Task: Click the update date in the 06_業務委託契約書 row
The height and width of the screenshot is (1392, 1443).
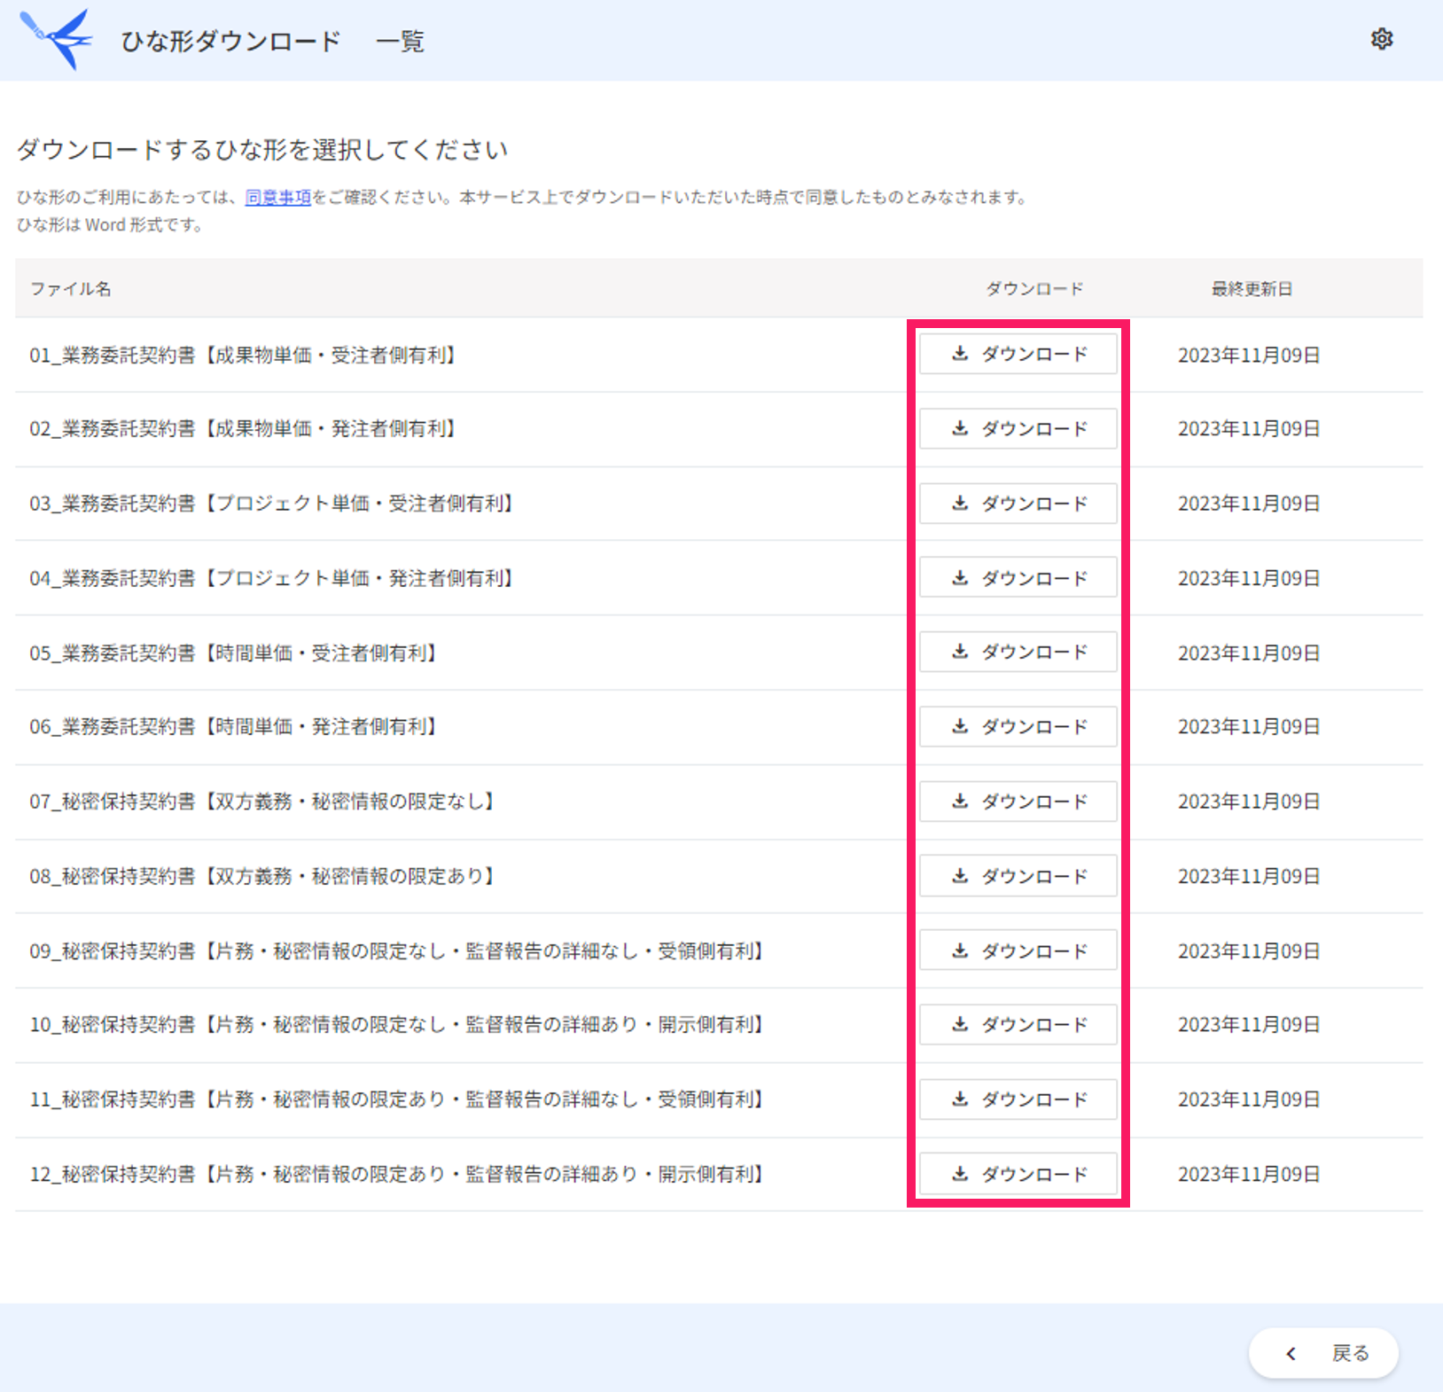Action: [x=1249, y=727]
